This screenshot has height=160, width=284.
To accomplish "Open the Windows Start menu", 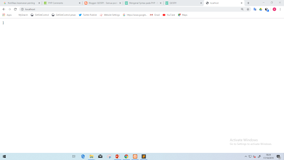I will (x=4, y=156).
